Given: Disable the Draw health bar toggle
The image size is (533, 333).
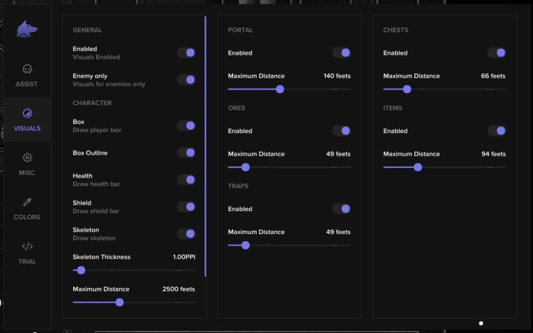Looking at the screenshot, I should pyautogui.click(x=186, y=180).
